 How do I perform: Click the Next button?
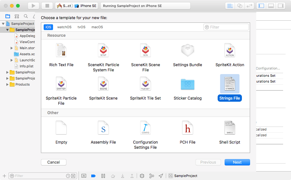(237, 162)
